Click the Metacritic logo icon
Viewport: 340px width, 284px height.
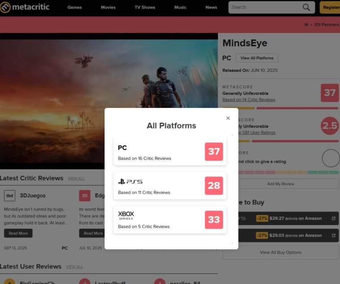[x=5, y=7]
